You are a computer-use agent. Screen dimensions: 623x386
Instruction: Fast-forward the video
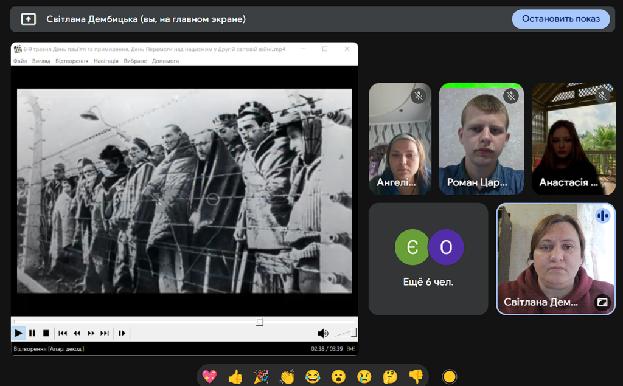point(91,333)
